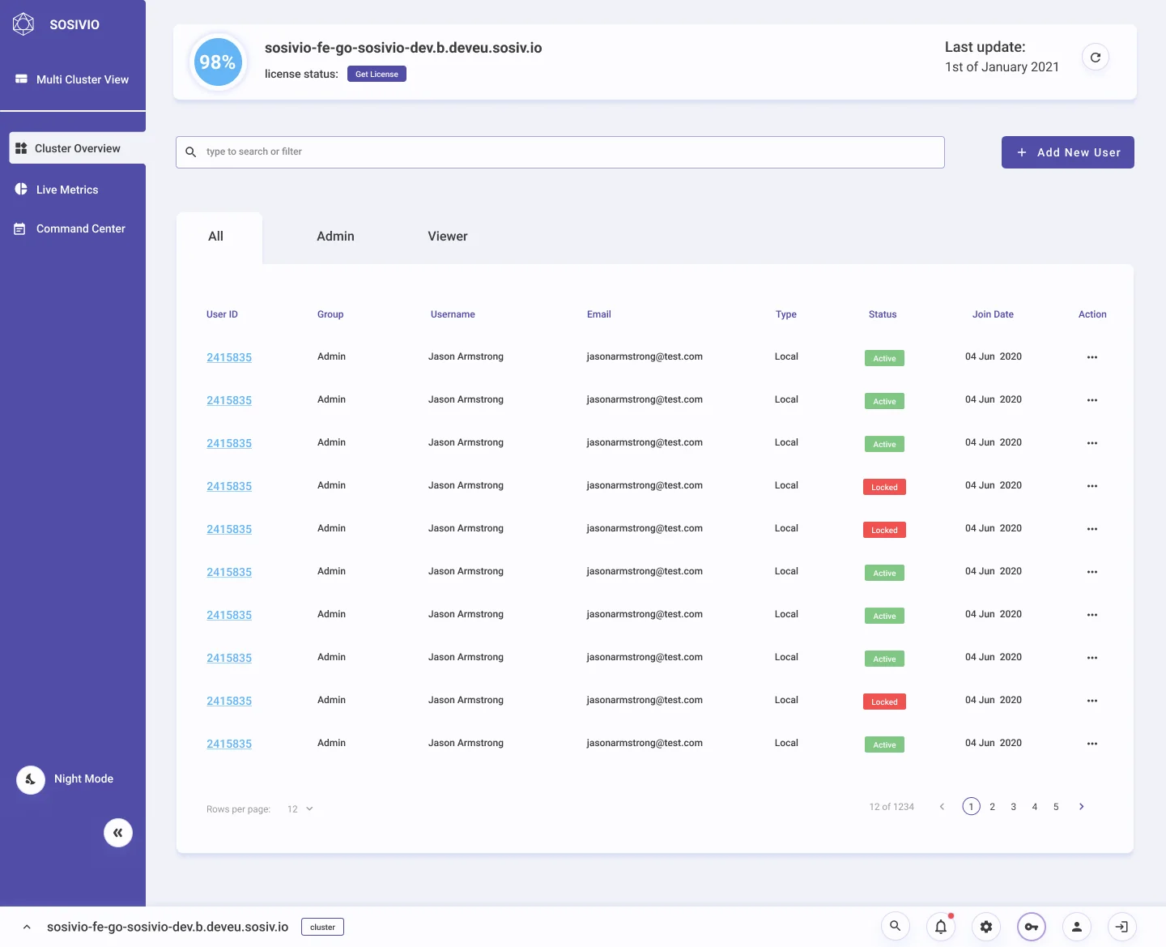Screen dimensions: 1166x947
Task: Expand the cluster selector up-chevron
Action: (x=27, y=927)
